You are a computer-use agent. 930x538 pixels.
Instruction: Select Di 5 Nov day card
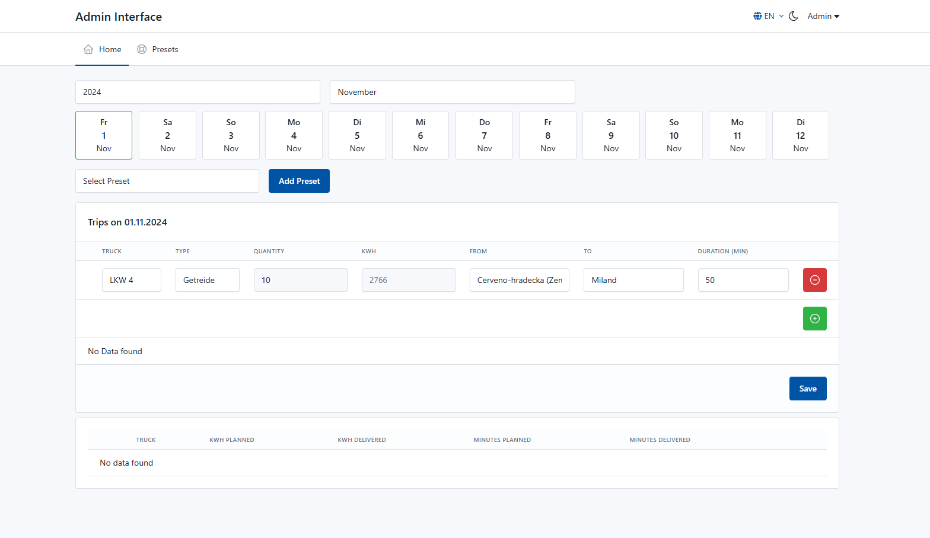(x=357, y=135)
